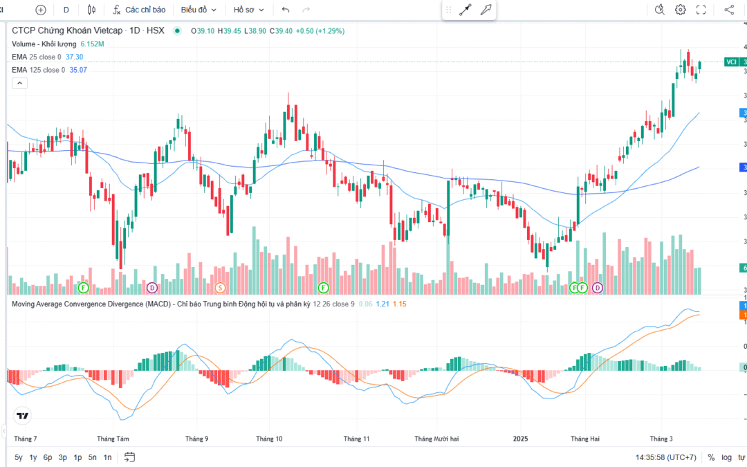747x467 pixels.
Task: Open the go-to-date calendar icon
Action: 129,457
